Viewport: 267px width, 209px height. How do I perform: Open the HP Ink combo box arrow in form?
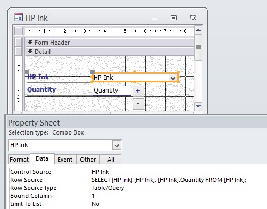(173, 78)
